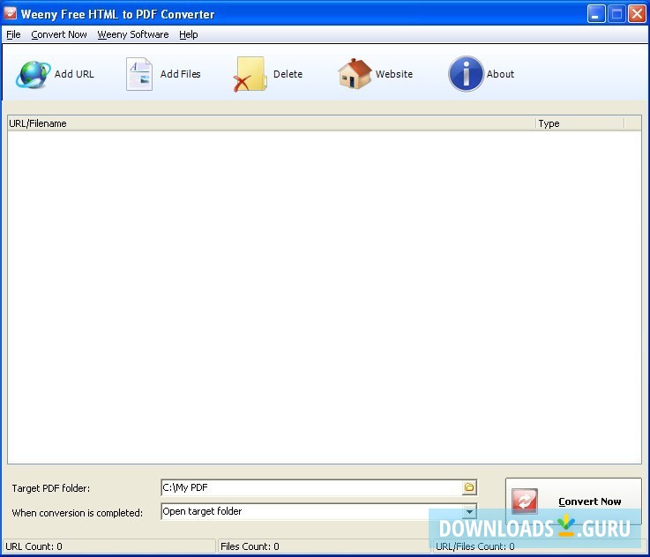Open the Help menu
This screenshot has width=650, height=557.
[188, 34]
